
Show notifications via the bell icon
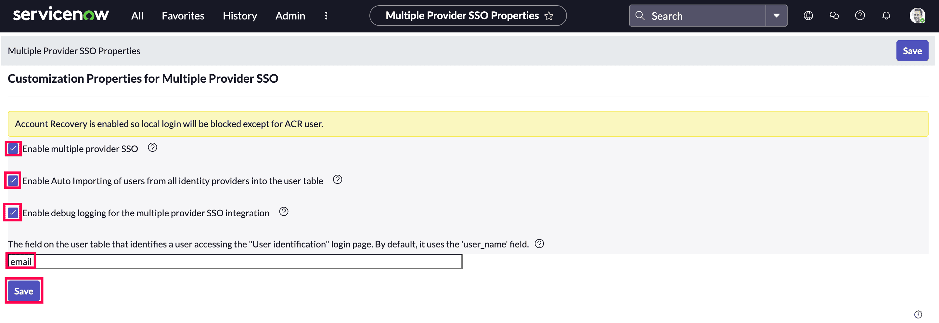pyautogui.click(x=886, y=16)
